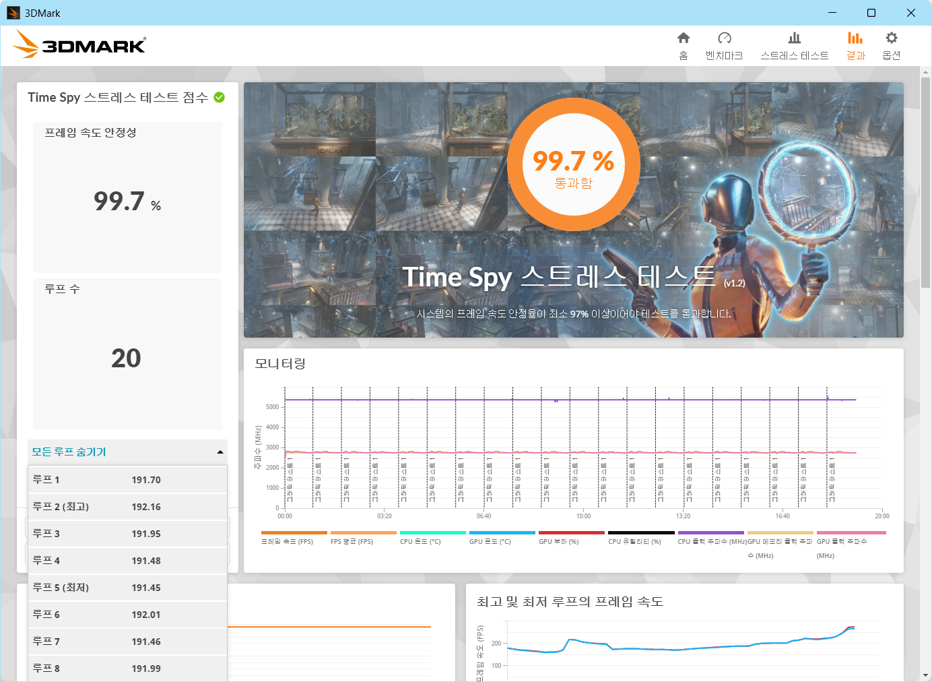Select row 루프 7 191.46
The width and height of the screenshot is (932, 682).
tap(127, 642)
